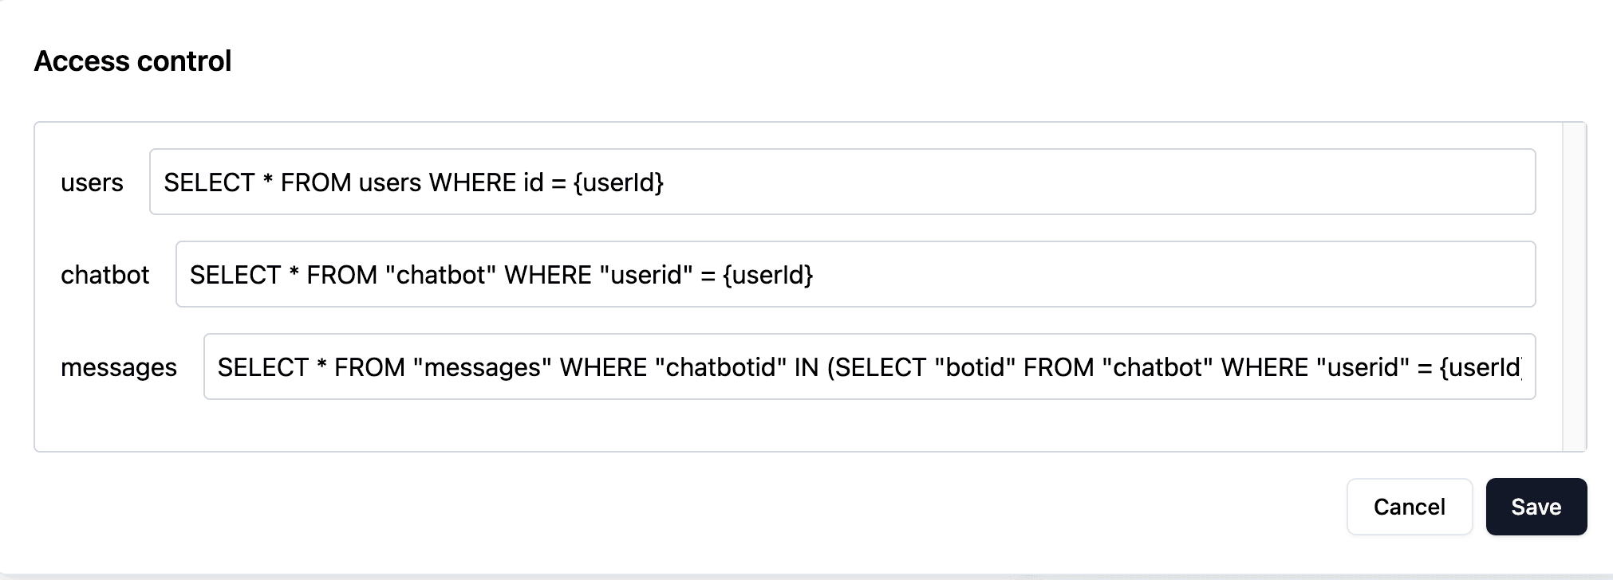
Task: Select the users row label
Action: (x=92, y=183)
